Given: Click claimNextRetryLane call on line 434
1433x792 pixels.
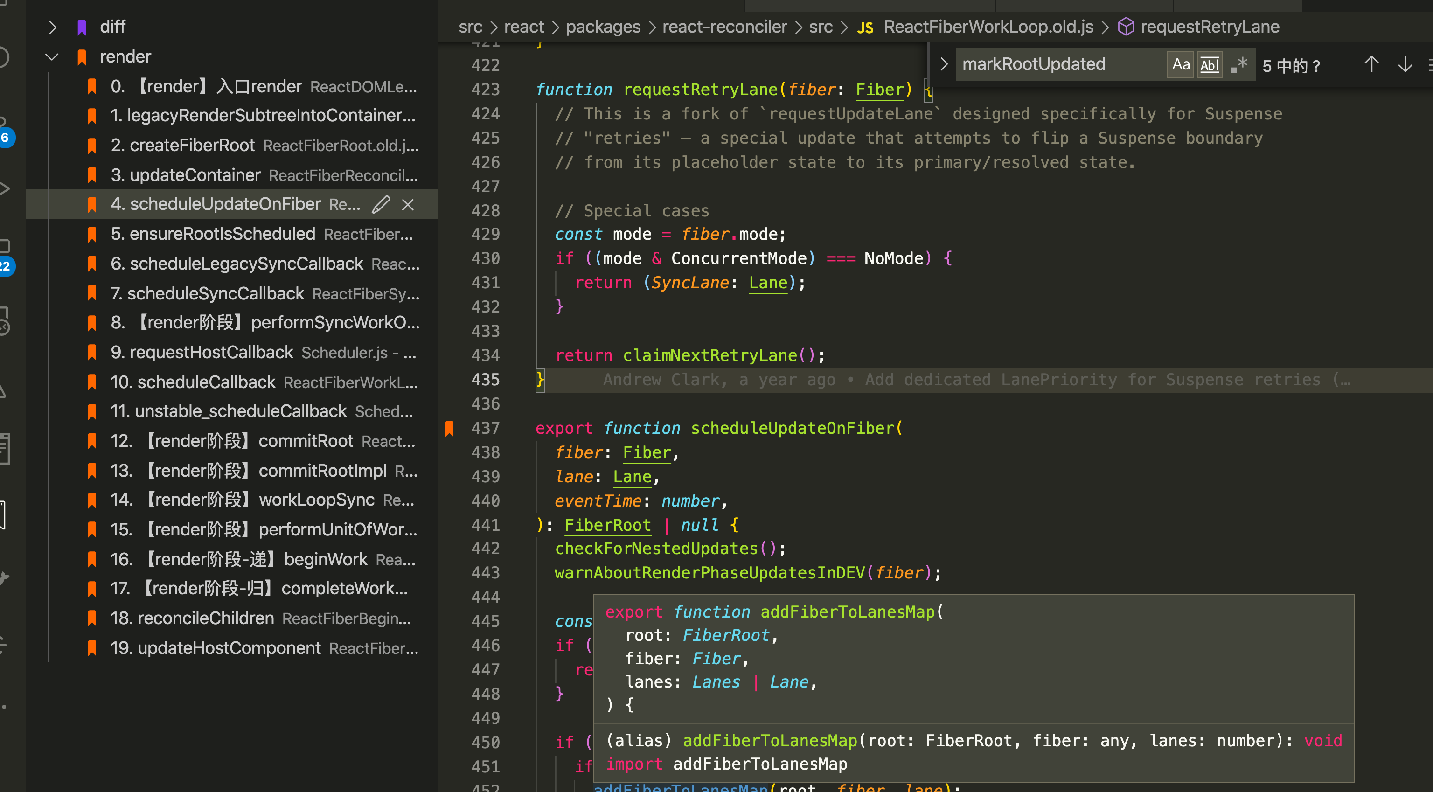Looking at the screenshot, I should 710,355.
